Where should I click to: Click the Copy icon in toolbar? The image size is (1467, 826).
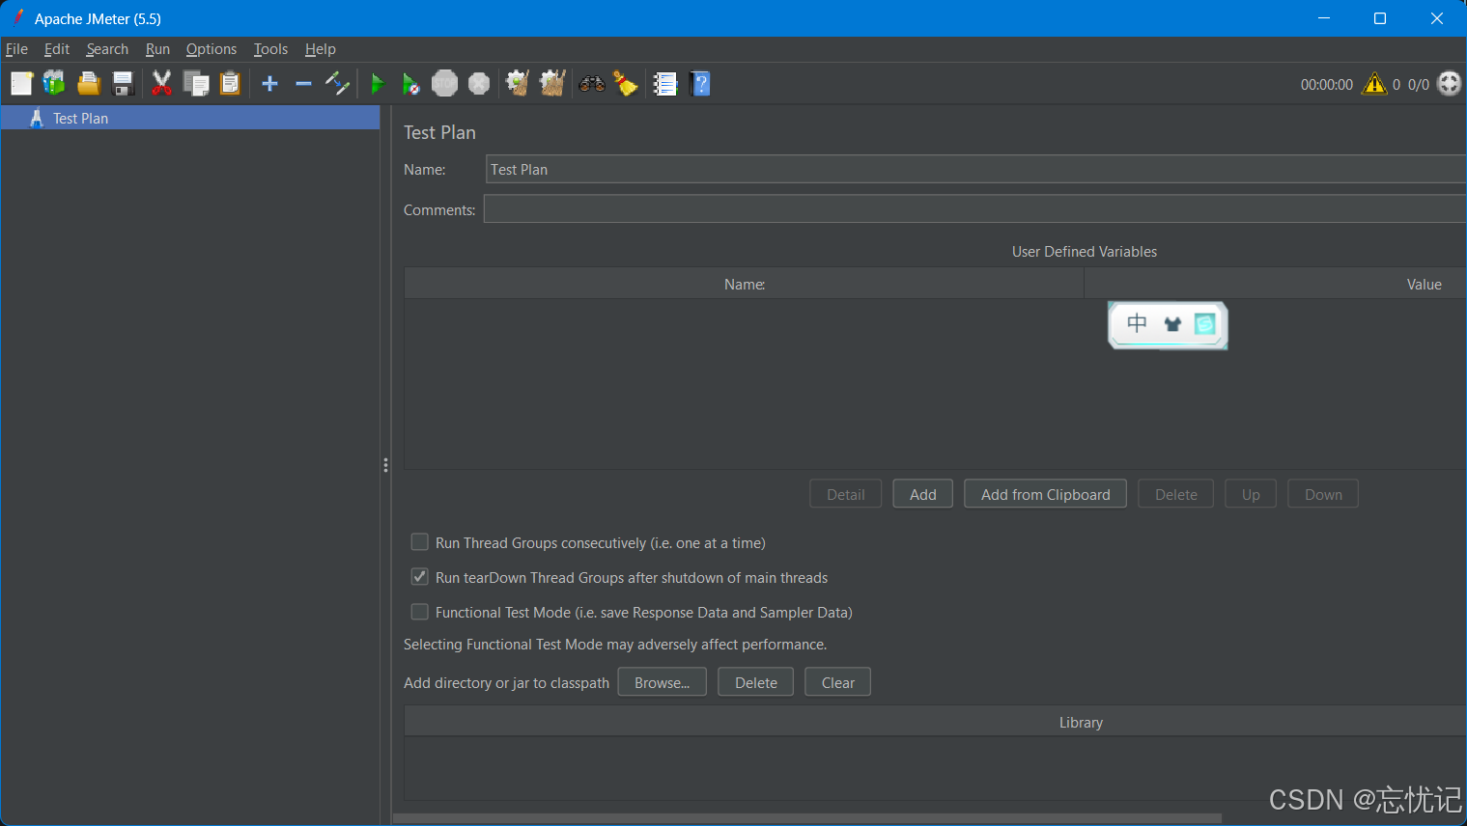pyautogui.click(x=196, y=84)
